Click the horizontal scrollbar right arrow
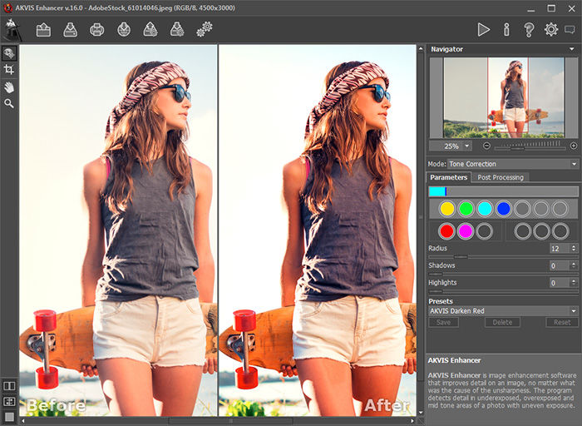Viewport: 582px width, 426px height. (412, 421)
